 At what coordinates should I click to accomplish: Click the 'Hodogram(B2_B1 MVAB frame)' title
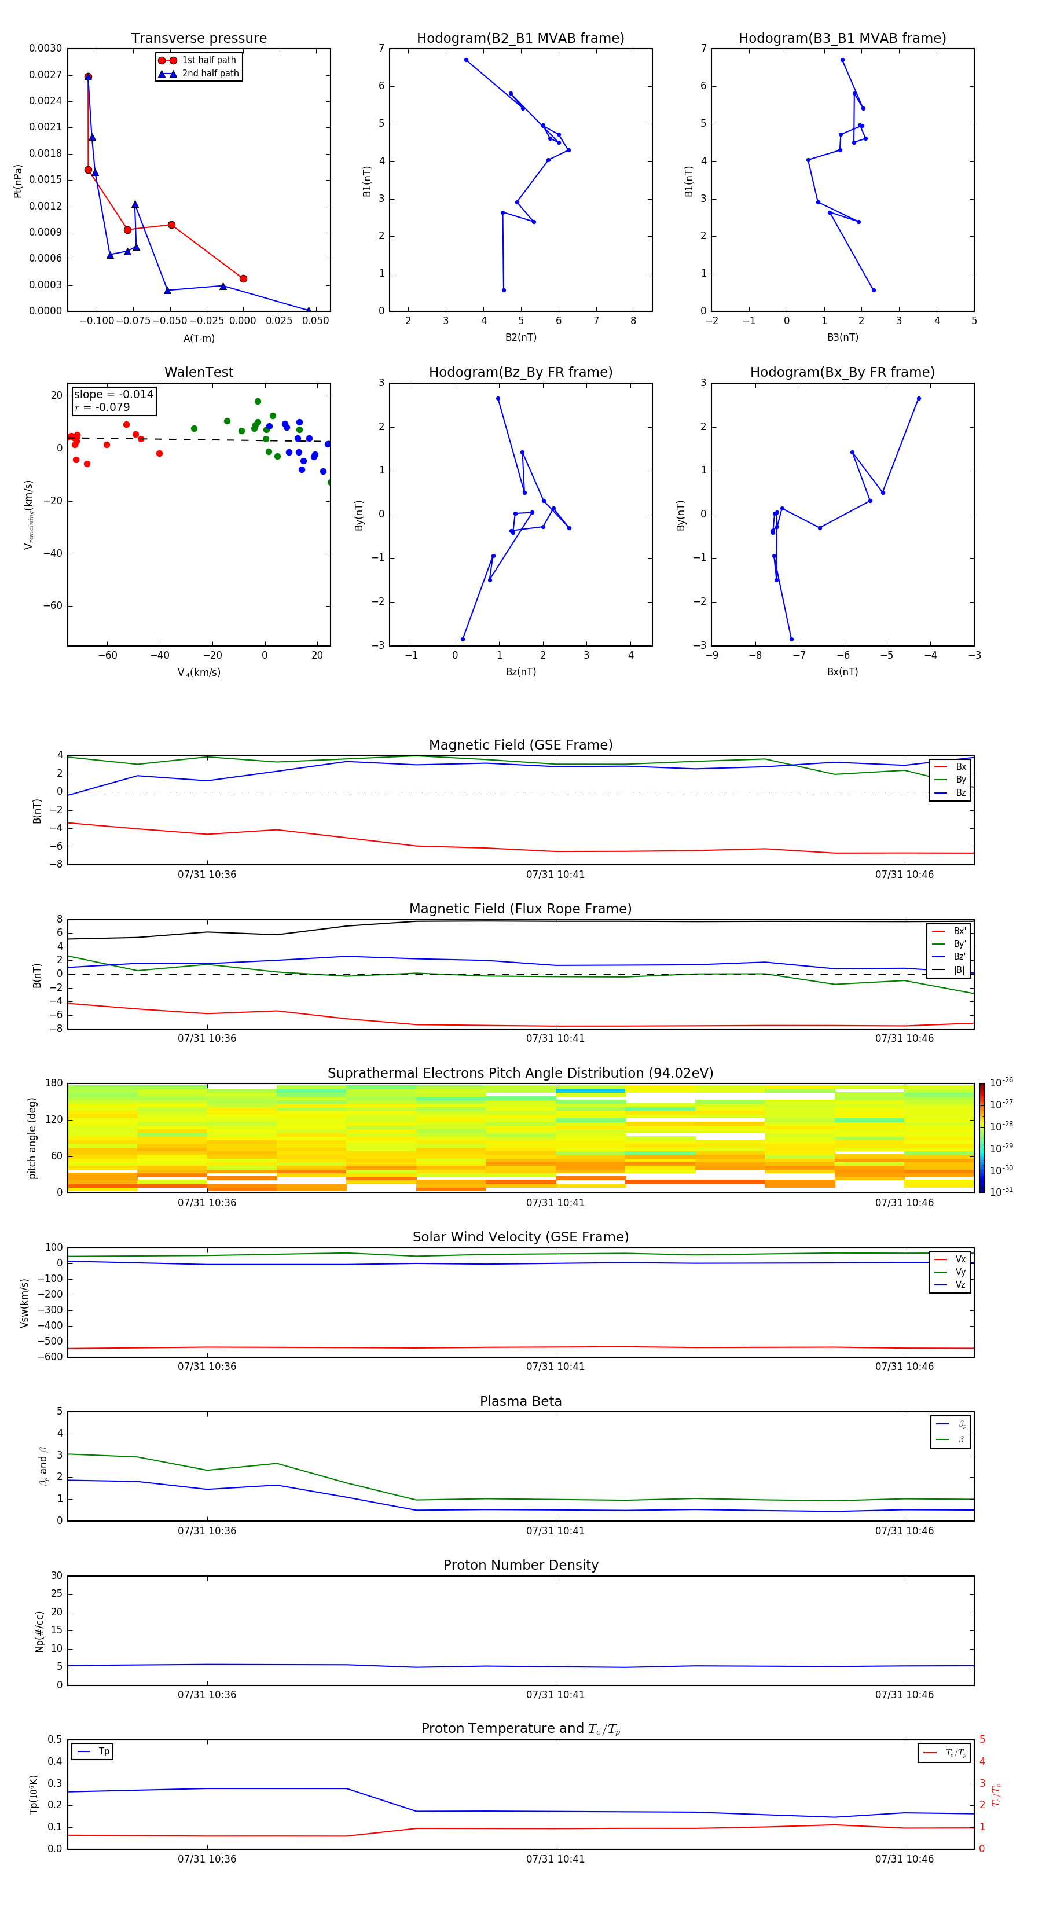520,38
